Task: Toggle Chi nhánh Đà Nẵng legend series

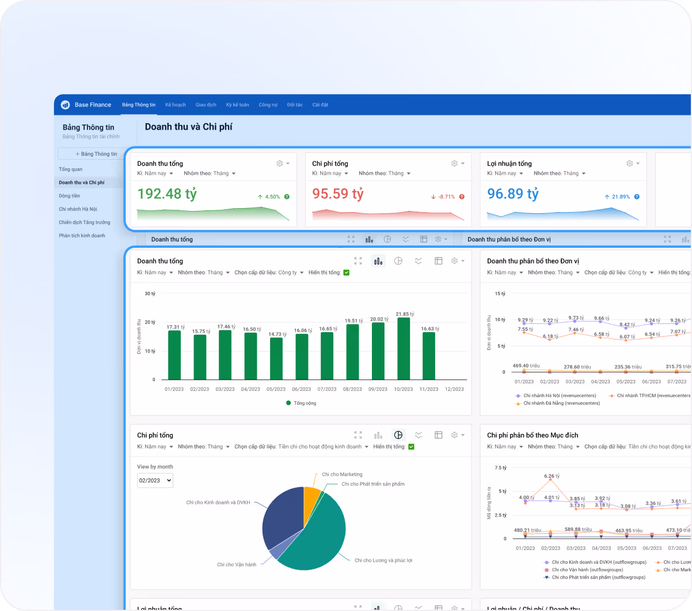Action: click(557, 403)
